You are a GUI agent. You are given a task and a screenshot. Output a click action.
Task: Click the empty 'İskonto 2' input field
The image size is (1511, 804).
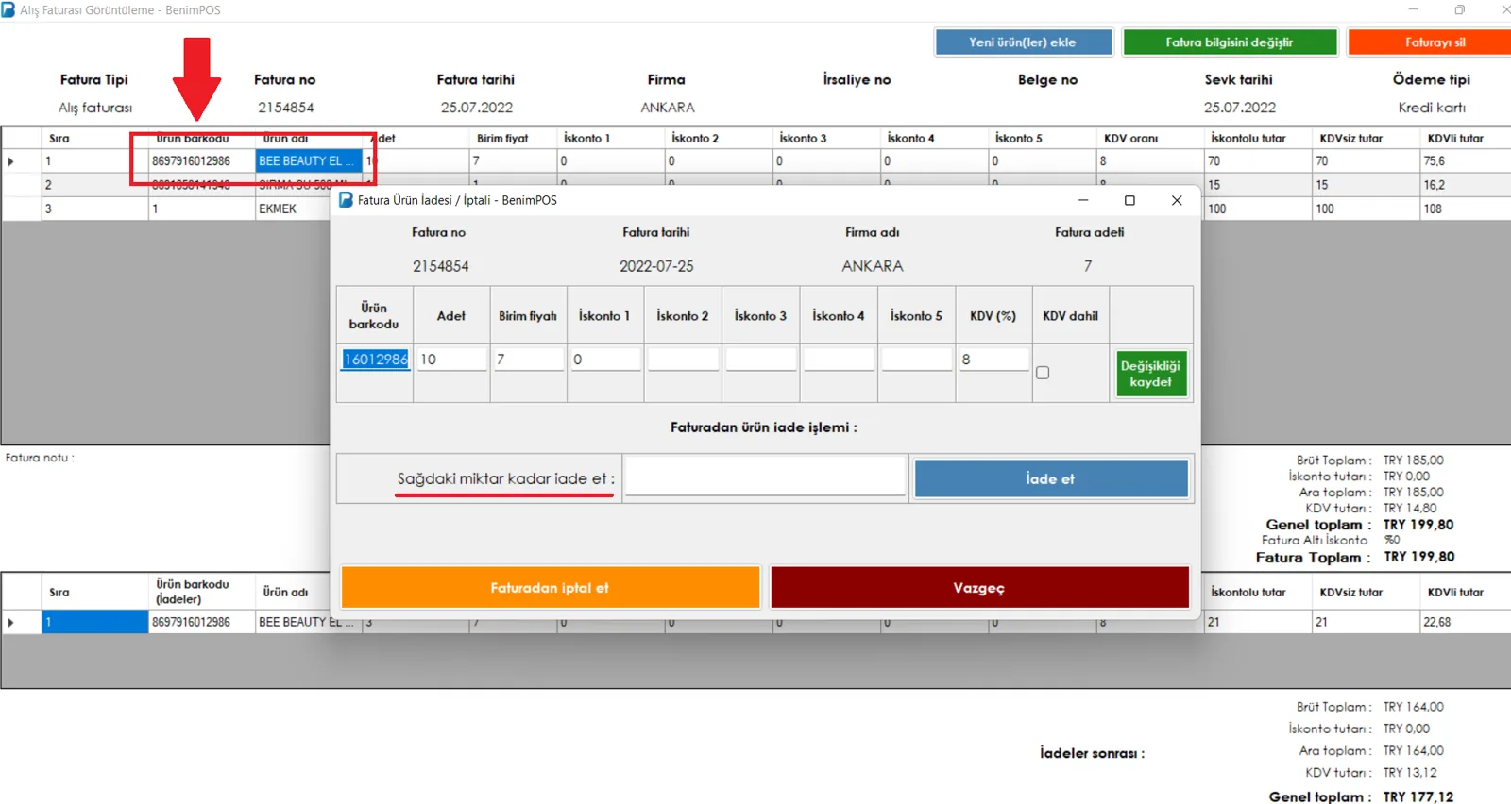click(x=684, y=360)
